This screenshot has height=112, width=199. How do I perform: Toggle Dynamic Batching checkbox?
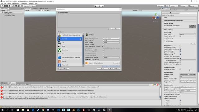180,53
